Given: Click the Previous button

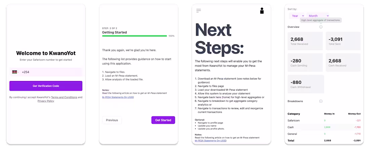Looking at the screenshot, I should coord(112,120).
